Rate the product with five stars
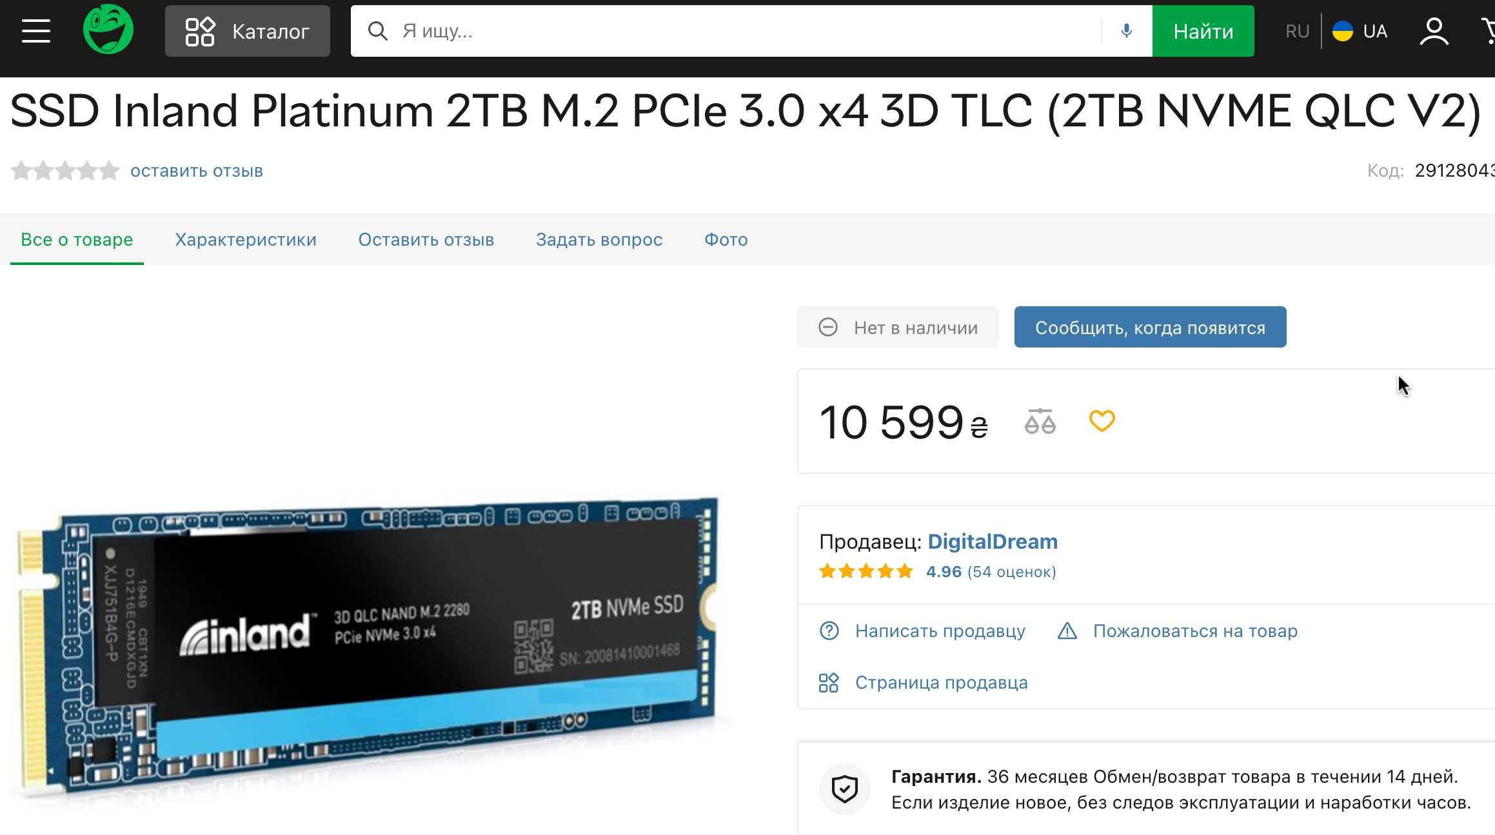The height and width of the screenshot is (835, 1495). [109, 171]
